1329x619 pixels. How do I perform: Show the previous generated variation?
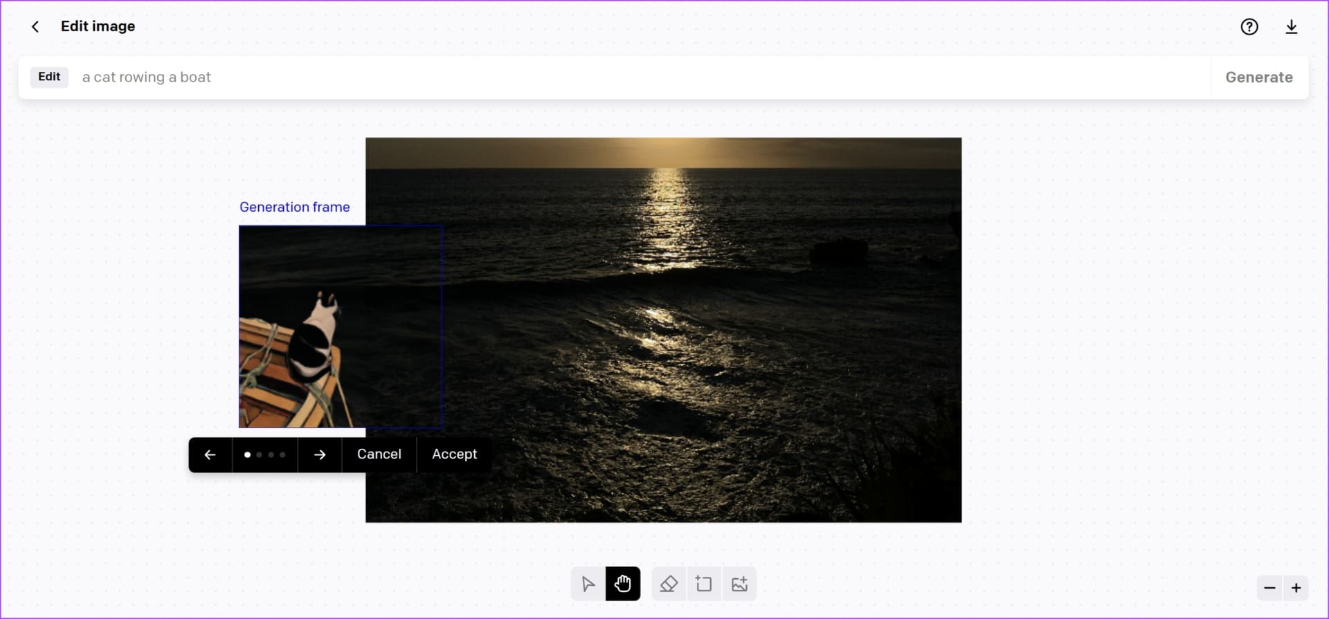[210, 455]
